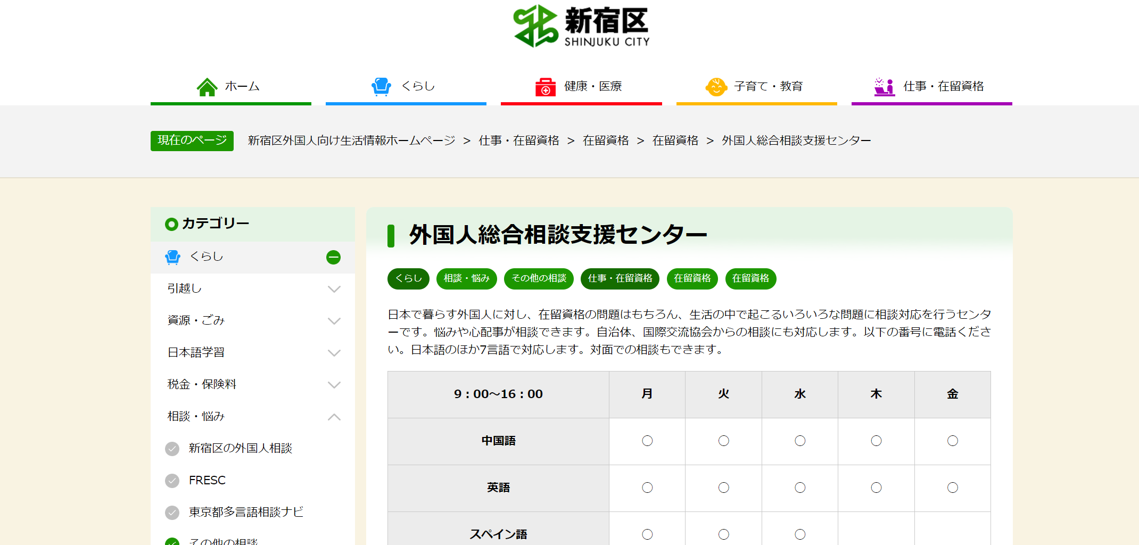Click the green house home icon
The image size is (1139, 545).
coord(207,87)
